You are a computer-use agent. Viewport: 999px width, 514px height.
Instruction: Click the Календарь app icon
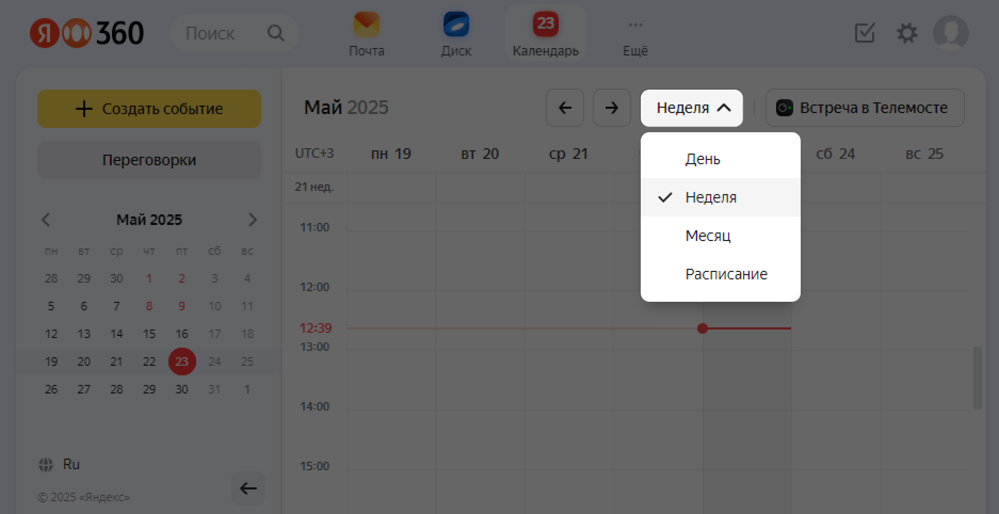[x=545, y=33]
